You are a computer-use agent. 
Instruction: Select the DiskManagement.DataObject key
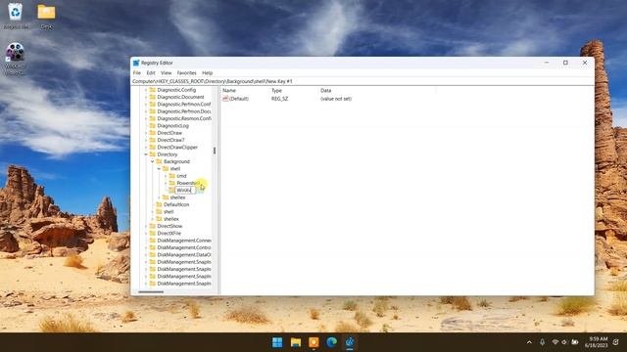pyautogui.click(x=184, y=254)
